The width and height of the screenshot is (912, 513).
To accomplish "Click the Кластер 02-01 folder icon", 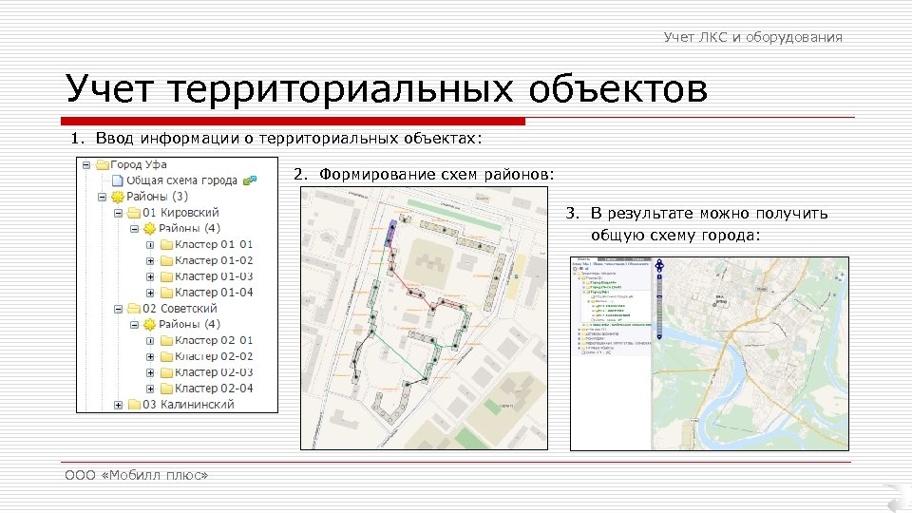I will pyautogui.click(x=167, y=341).
